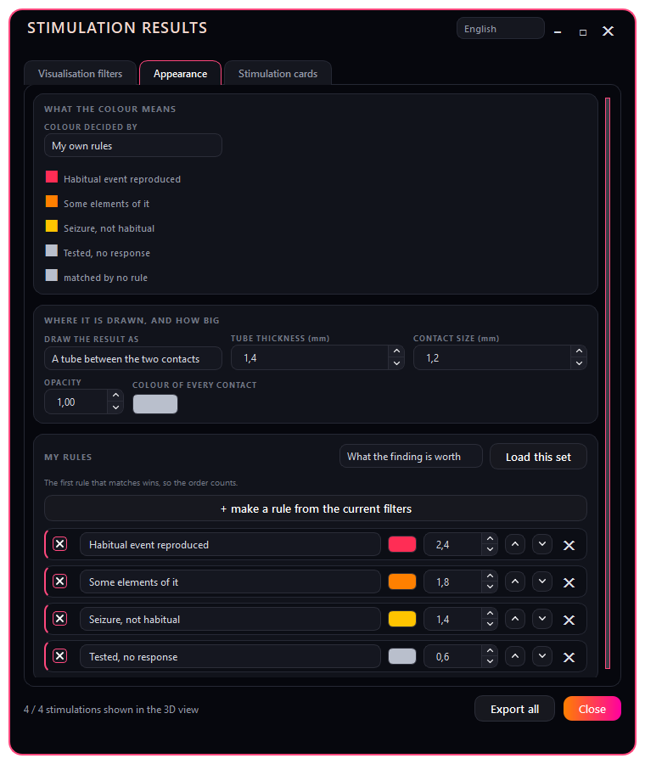Click the Export all button
This screenshot has width=645, height=764.
pyautogui.click(x=514, y=709)
